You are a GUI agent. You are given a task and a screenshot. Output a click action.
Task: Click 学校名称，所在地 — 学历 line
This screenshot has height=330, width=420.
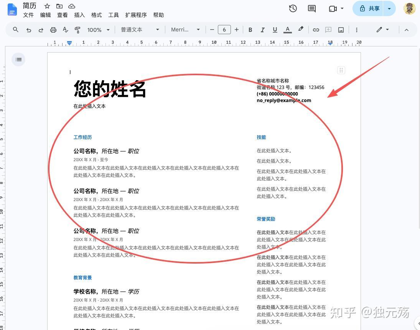[106, 291]
